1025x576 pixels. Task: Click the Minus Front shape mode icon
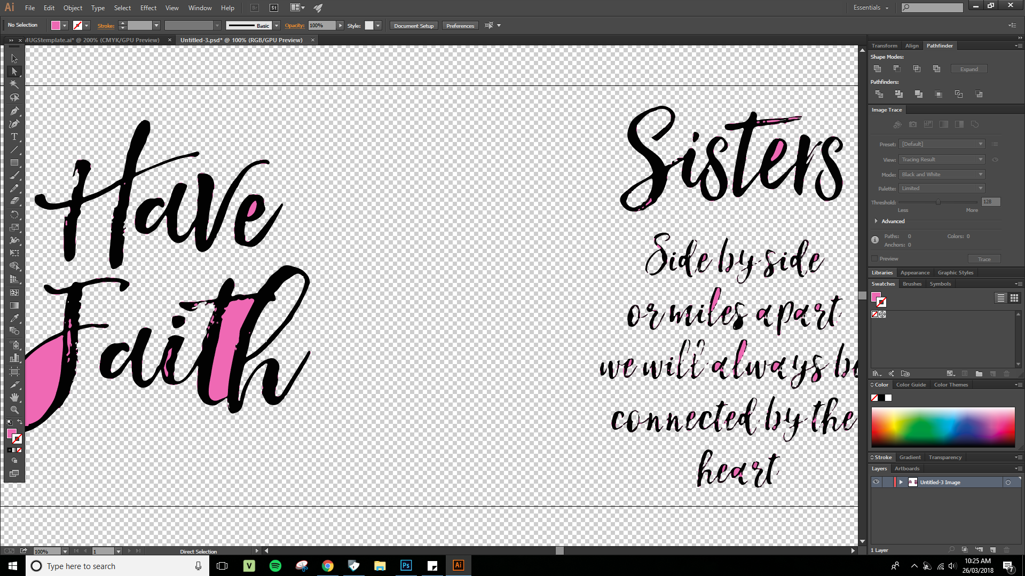pyautogui.click(x=897, y=69)
